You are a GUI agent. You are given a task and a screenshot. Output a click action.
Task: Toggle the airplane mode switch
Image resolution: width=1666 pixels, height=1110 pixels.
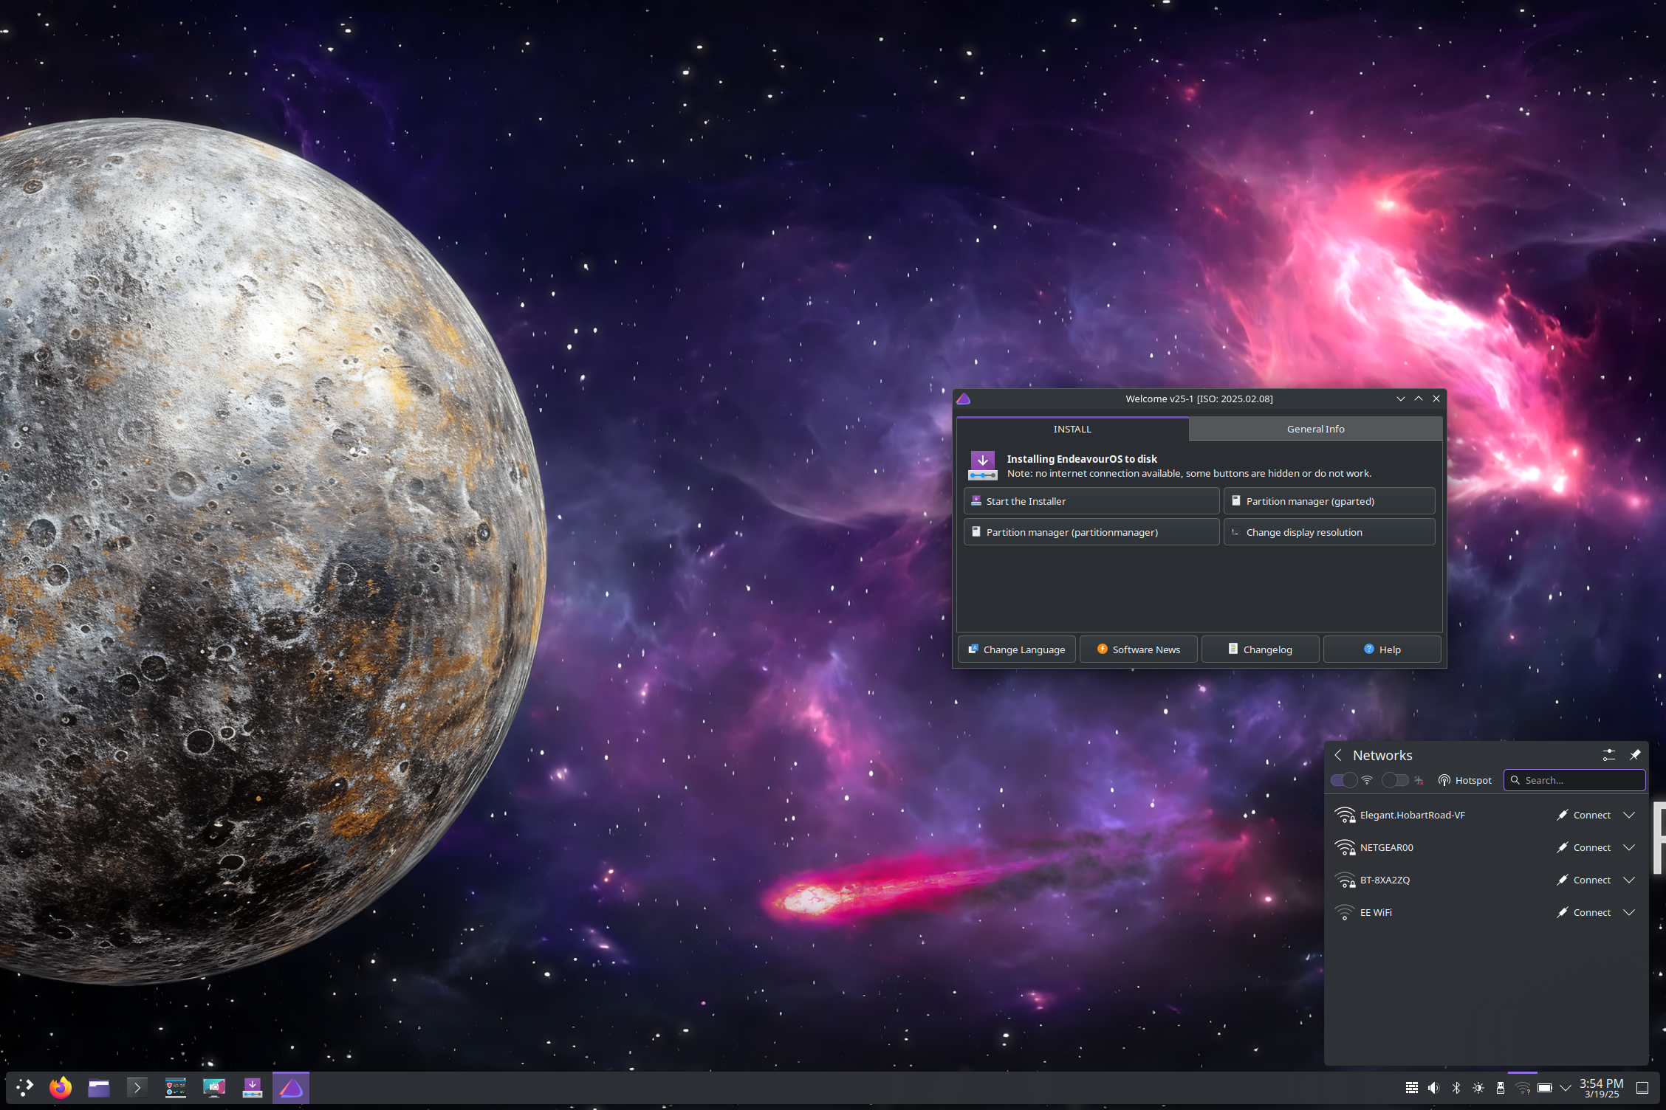[x=1395, y=780]
